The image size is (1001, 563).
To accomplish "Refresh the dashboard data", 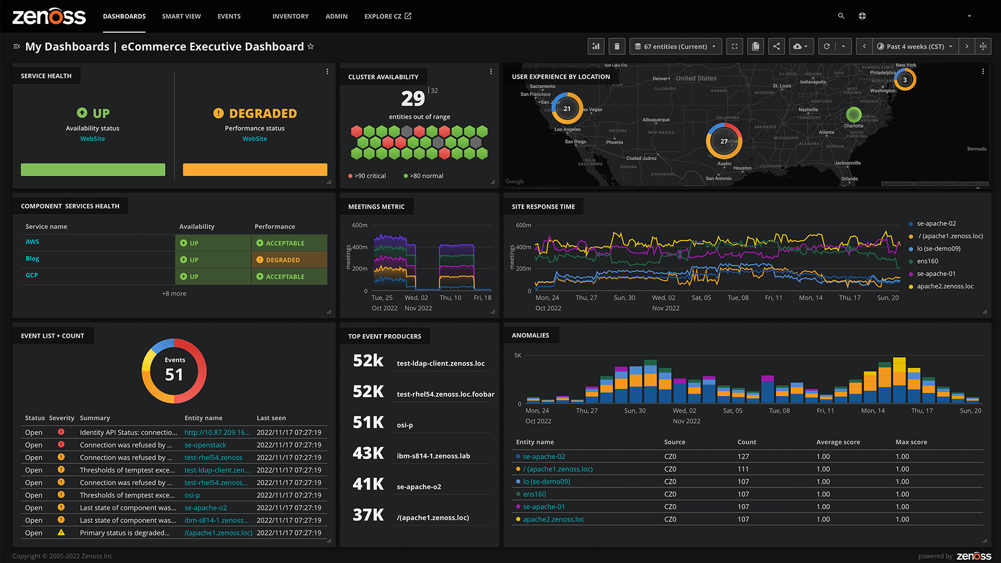I will 827,47.
